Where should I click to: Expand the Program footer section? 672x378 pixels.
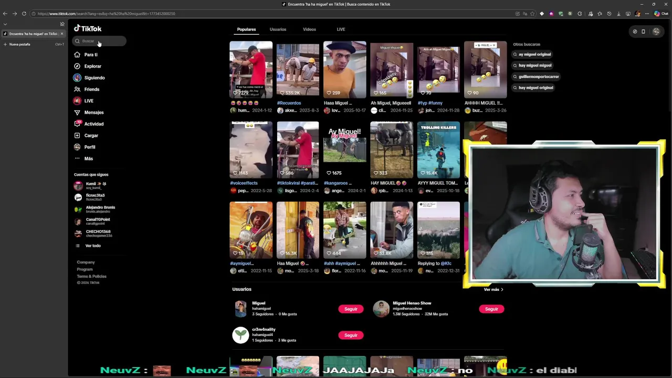pyautogui.click(x=85, y=269)
